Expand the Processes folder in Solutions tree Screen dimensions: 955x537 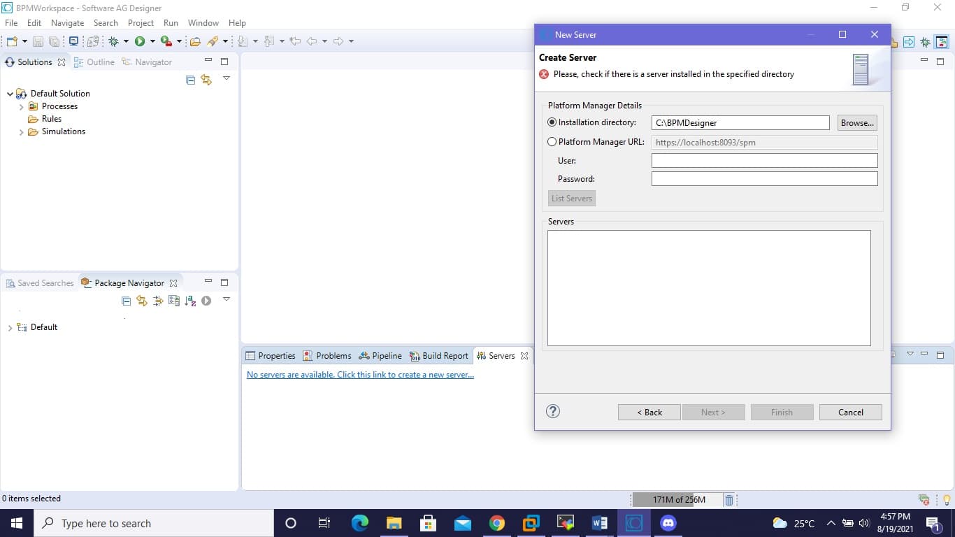pos(22,106)
